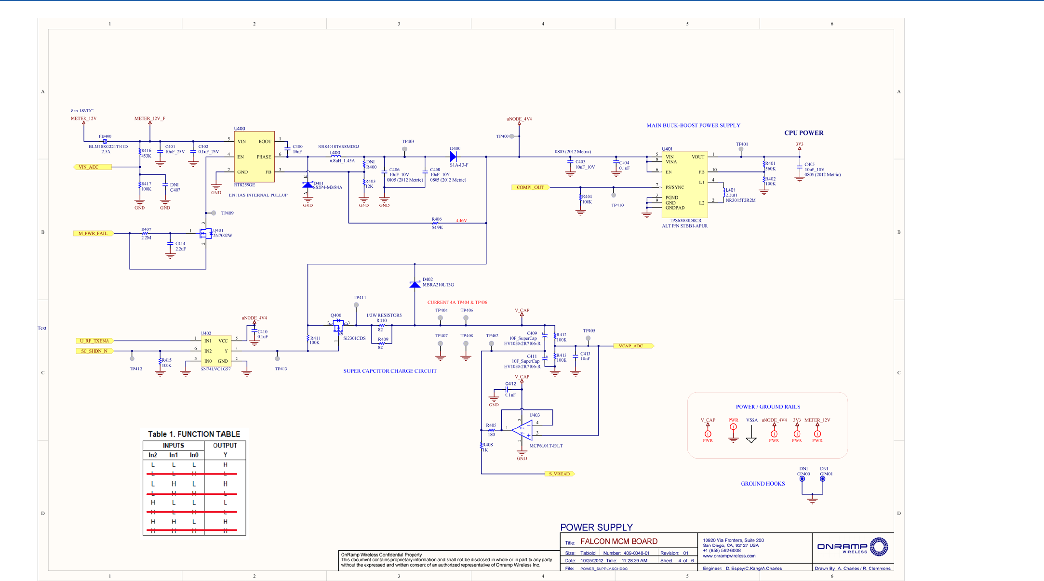The image size is (1044, 581).
Task: Open the www.onrampwireless.com link
Action: (729, 556)
